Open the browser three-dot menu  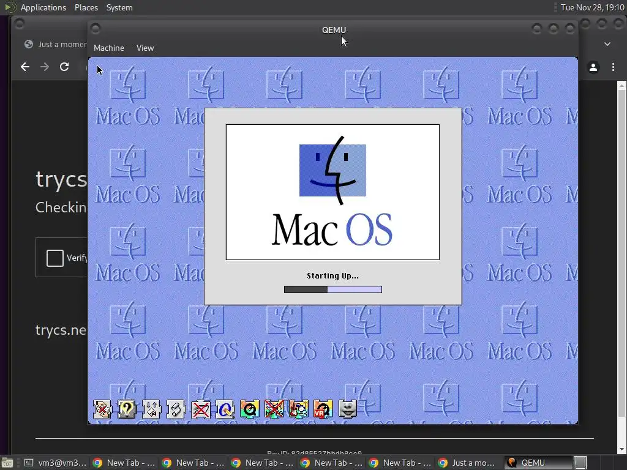click(x=613, y=67)
